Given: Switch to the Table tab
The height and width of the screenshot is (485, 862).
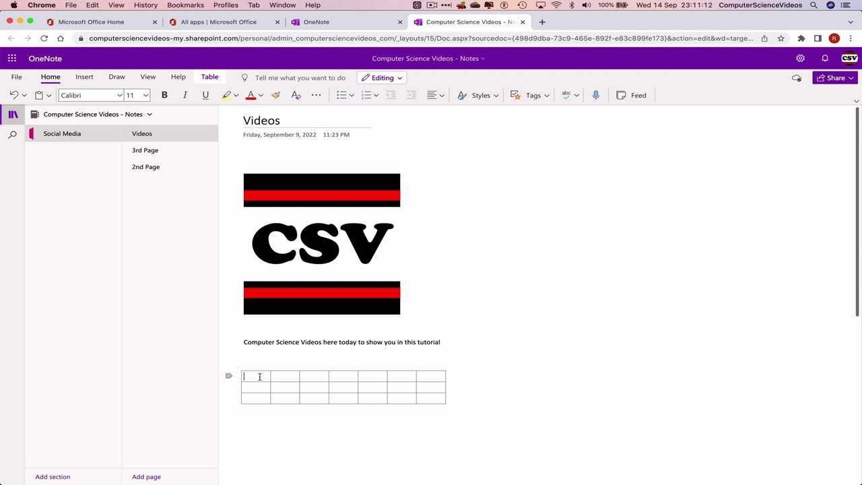Looking at the screenshot, I should [x=209, y=77].
